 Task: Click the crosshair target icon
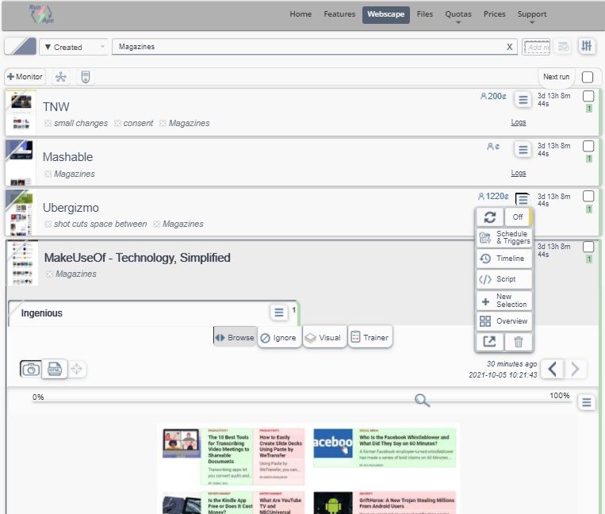76,369
